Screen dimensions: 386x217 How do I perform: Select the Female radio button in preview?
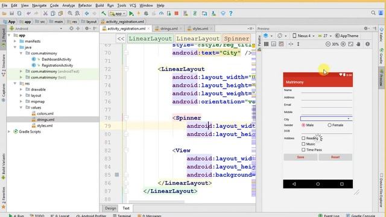(x=329, y=125)
